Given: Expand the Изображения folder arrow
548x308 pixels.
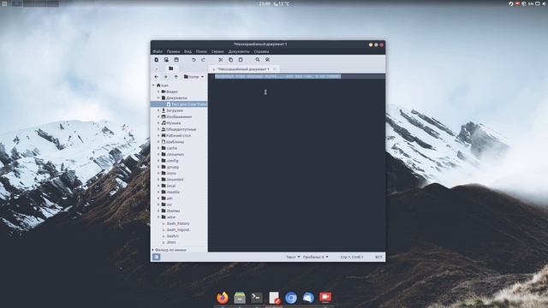Looking at the screenshot, I should (158, 116).
